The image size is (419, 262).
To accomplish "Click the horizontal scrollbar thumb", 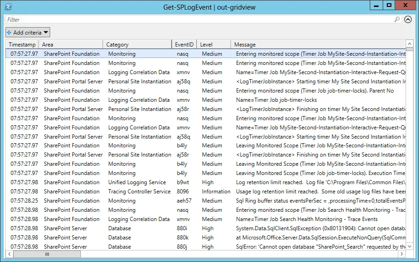I will [x=47, y=254].
